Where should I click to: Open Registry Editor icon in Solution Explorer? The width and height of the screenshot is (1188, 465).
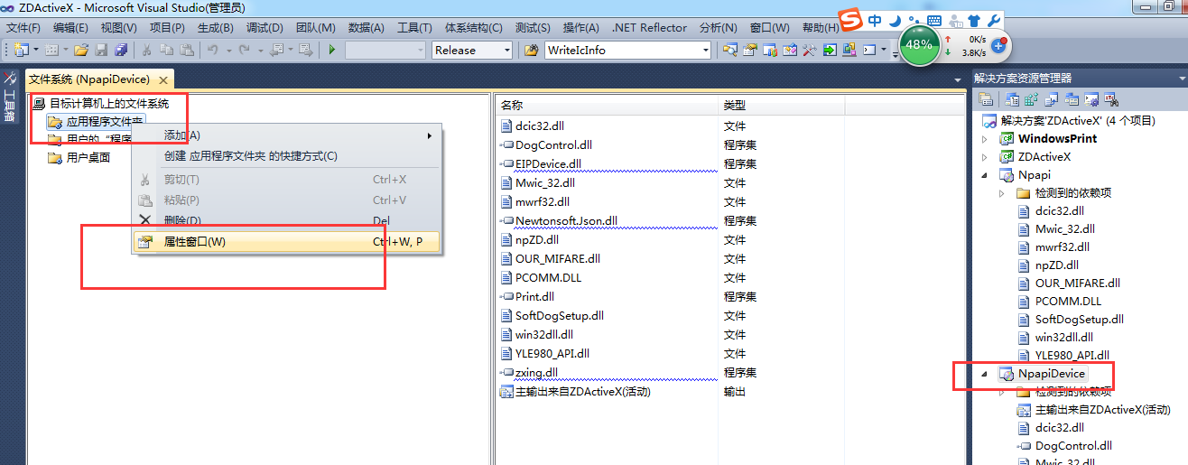(x=1032, y=99)
